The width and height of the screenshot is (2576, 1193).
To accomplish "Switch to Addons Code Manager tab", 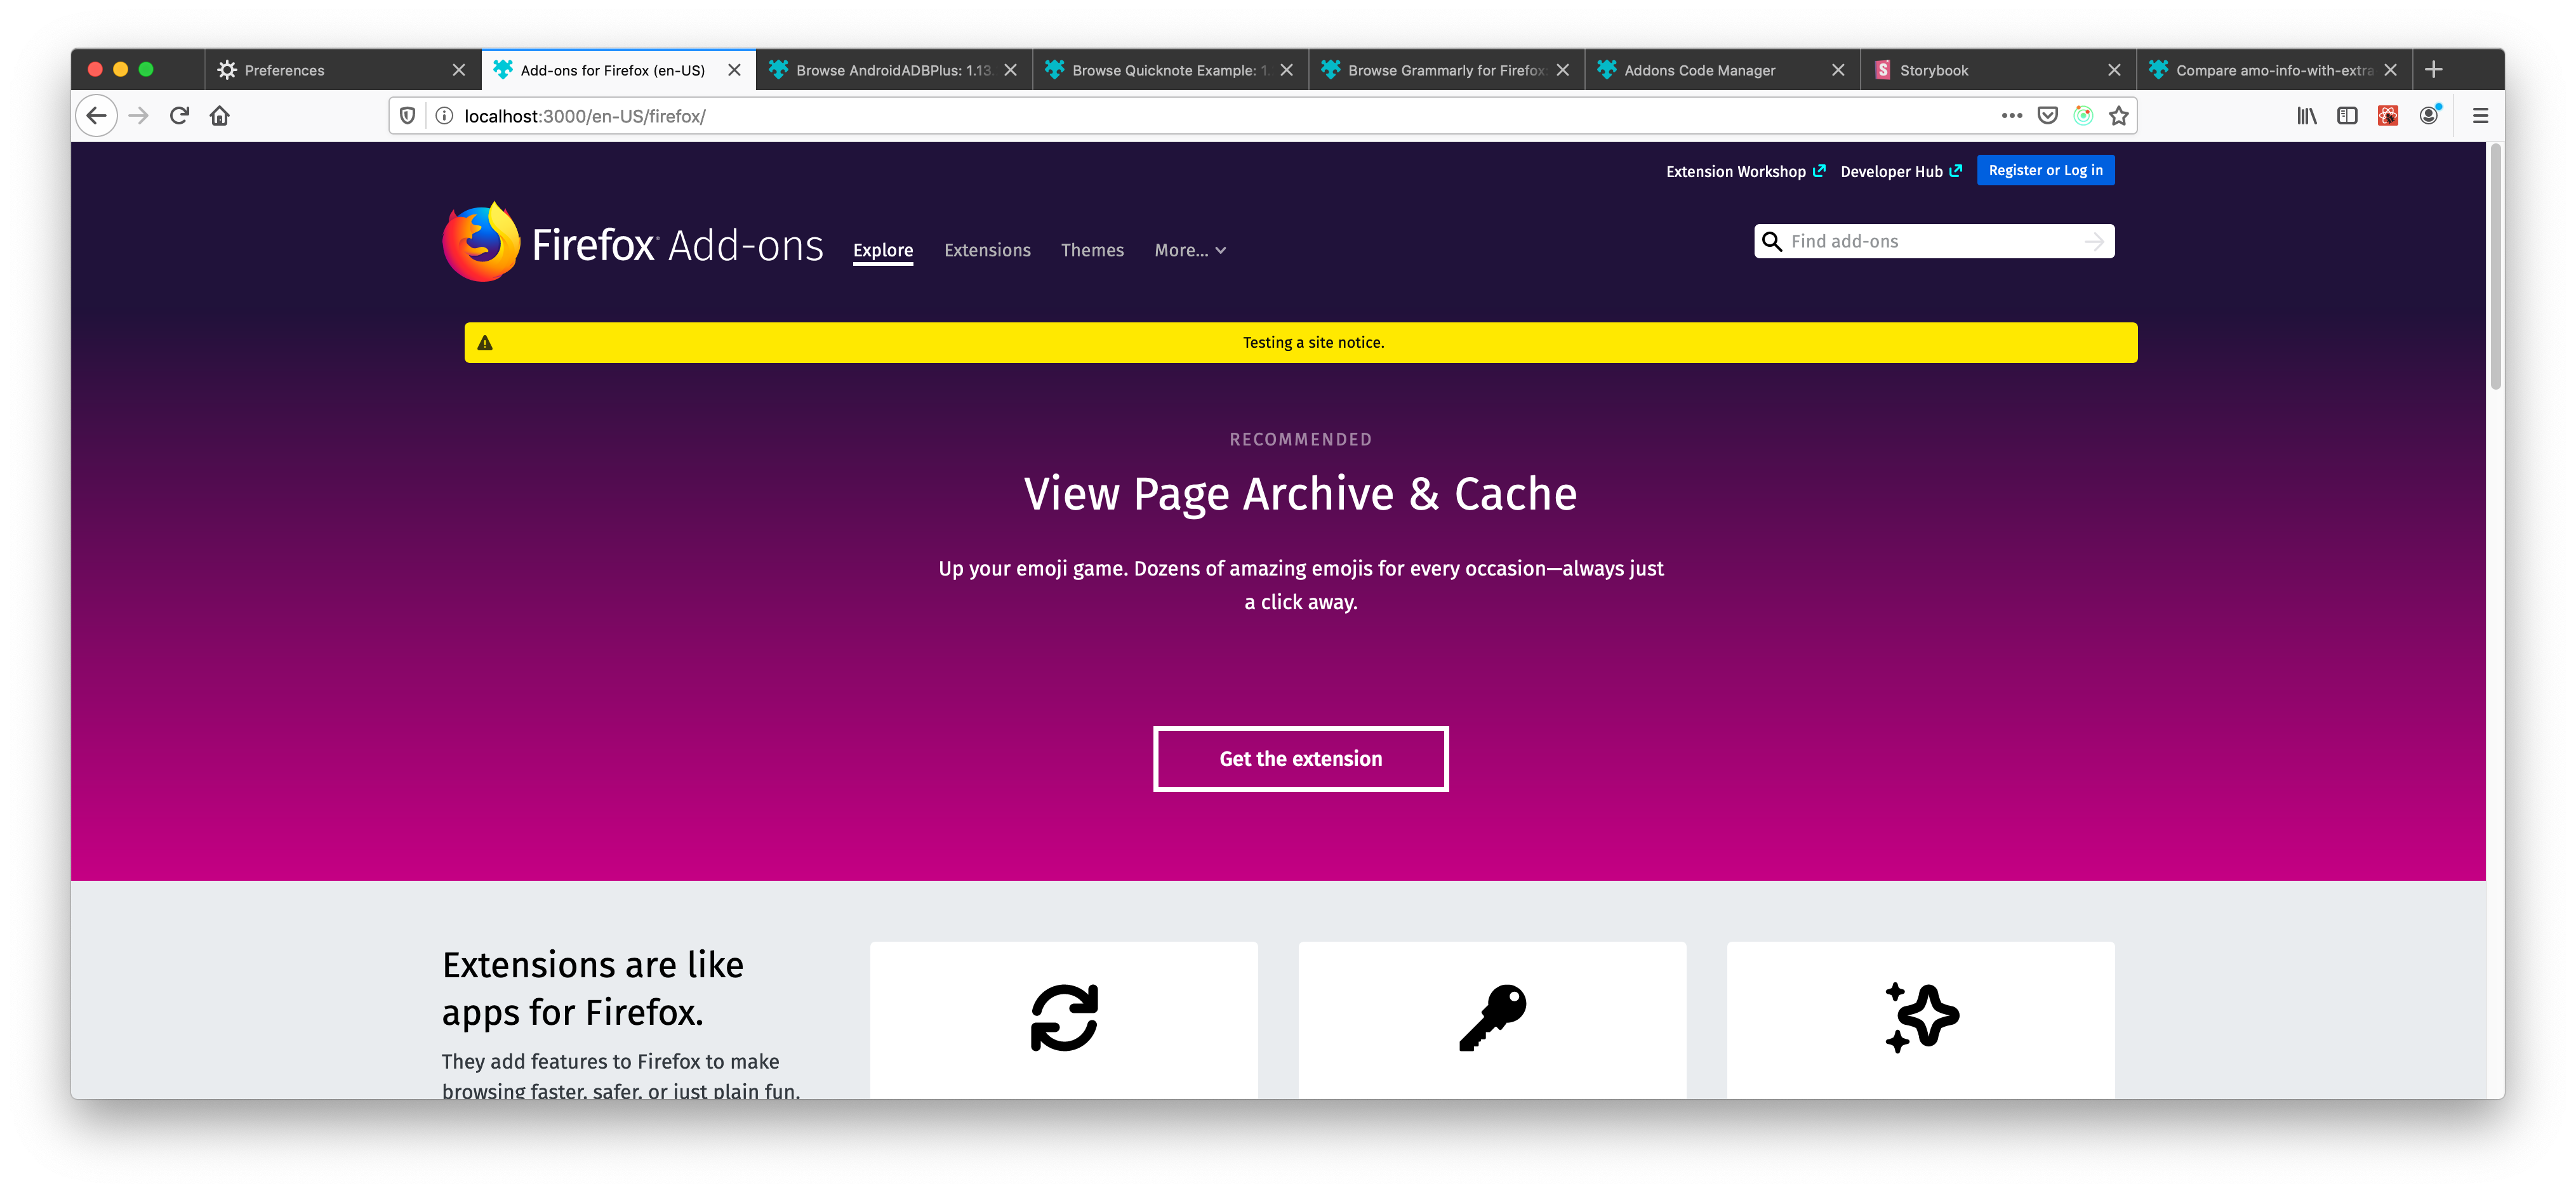I will click(1722, 70).
